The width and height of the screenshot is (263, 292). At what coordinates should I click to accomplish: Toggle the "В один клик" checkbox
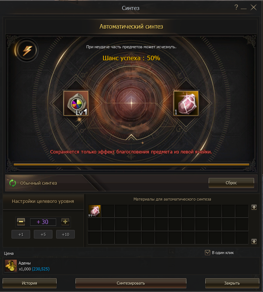click(x=208, y=253)
